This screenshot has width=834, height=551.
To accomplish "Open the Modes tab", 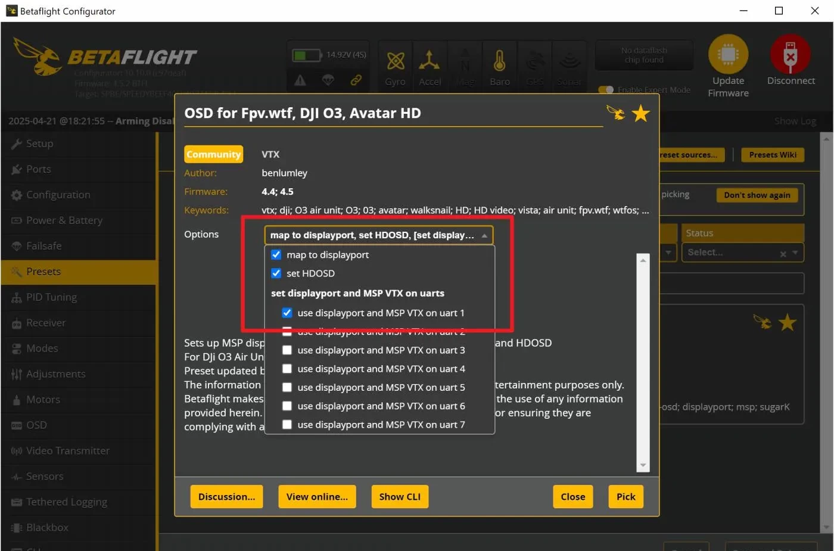I will pyautogui.click(x=78, y=348).
